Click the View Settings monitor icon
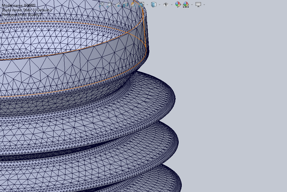Image resolution: width=287 pixels, height=192 pixels. click(198, 5)
